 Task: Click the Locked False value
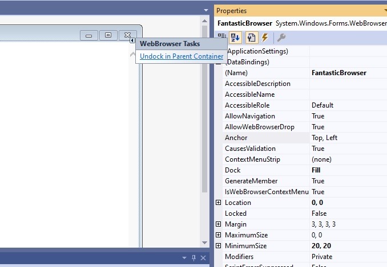pos(319,213)
